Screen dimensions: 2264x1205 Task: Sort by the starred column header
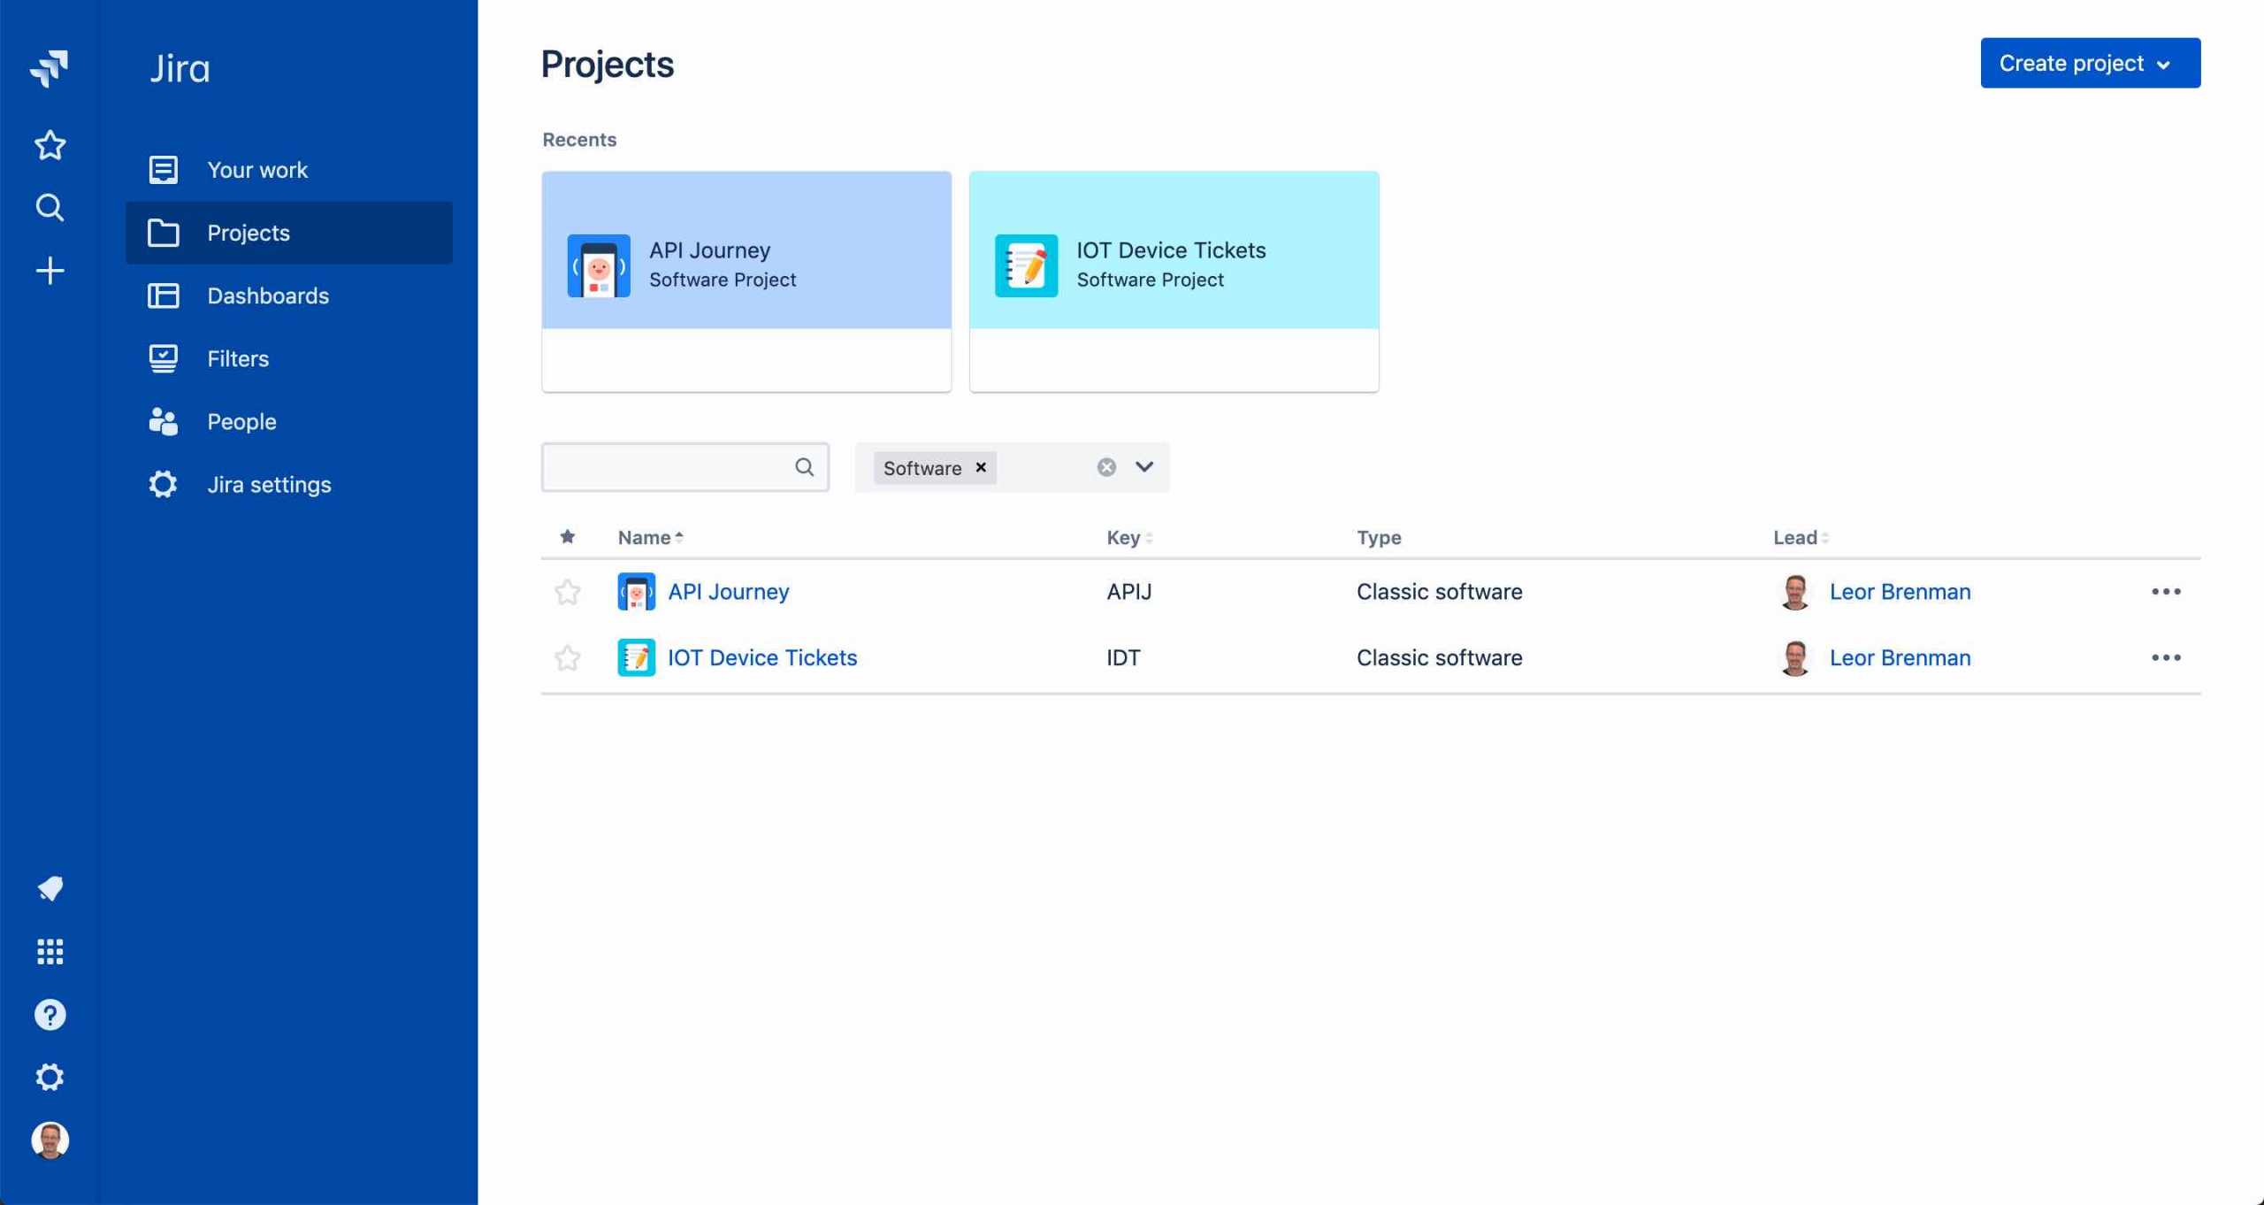pos(568,537)
